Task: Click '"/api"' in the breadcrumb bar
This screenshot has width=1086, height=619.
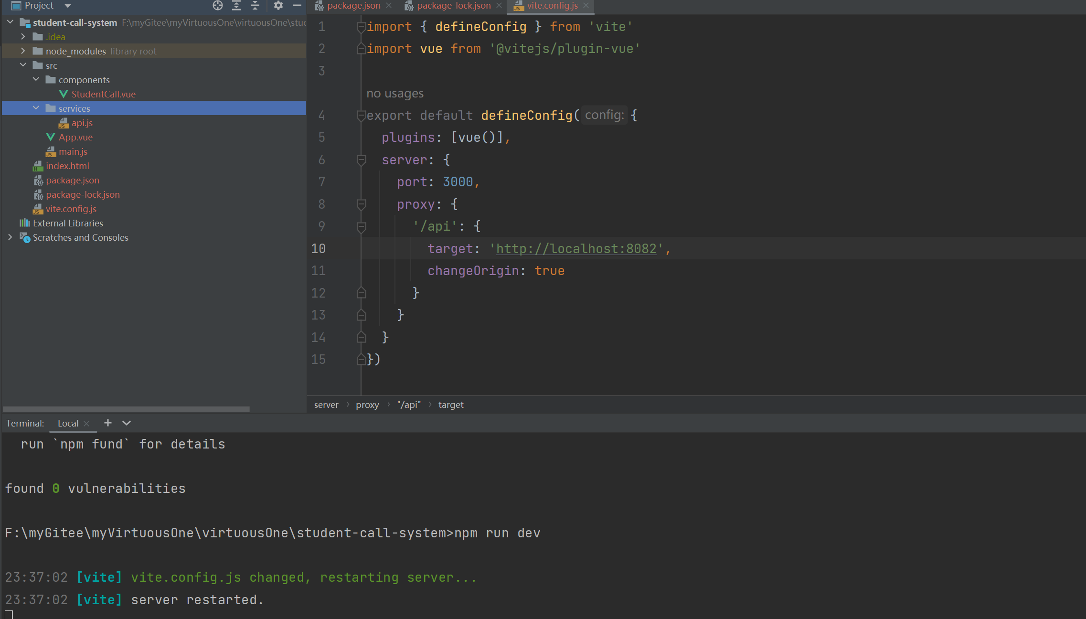Action: [409, 405]
